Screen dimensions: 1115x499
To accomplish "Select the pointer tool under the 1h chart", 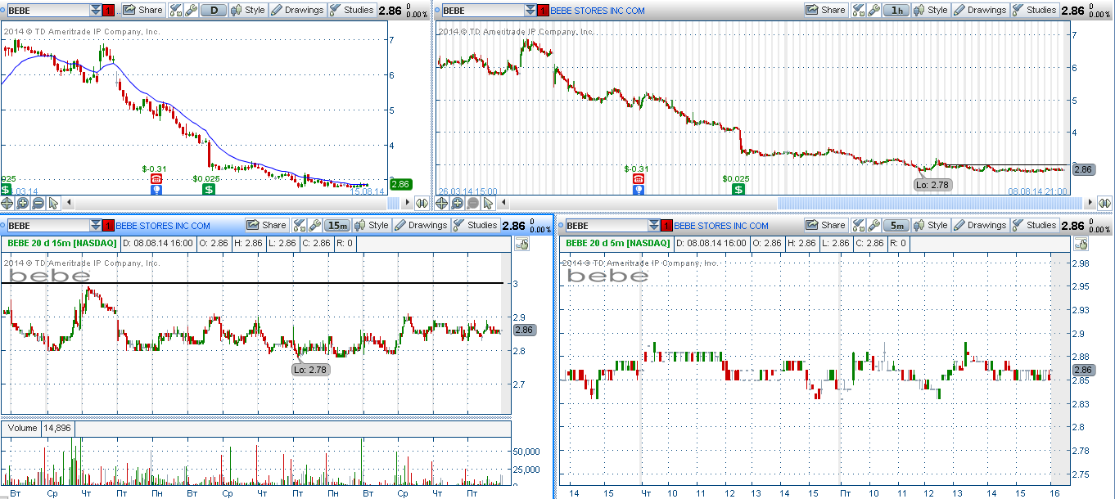I will 490,203.
